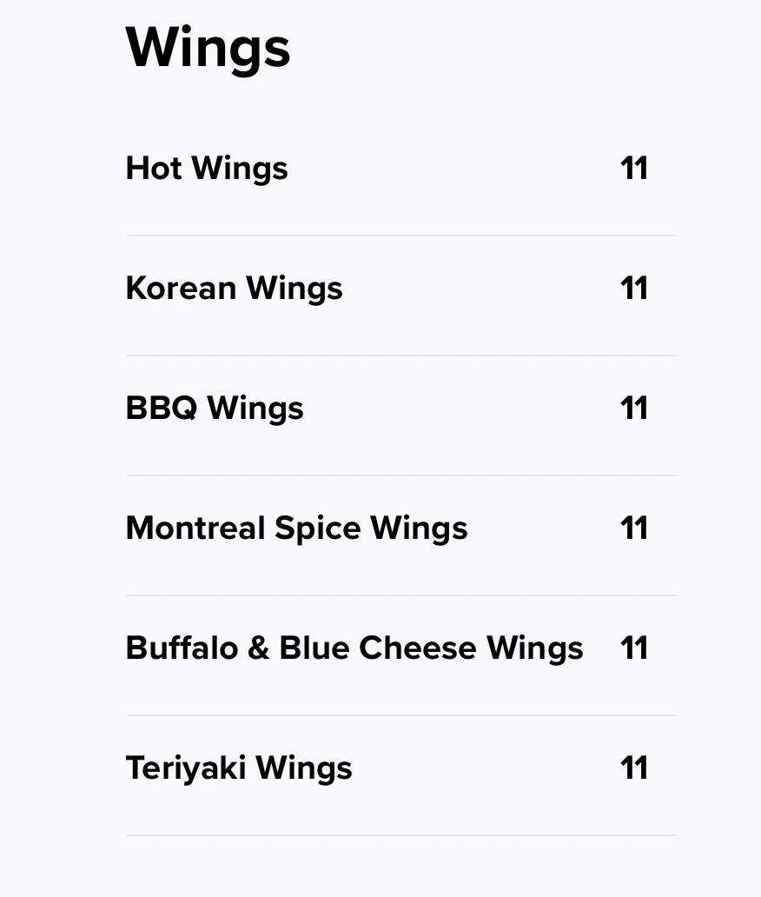Click the price 11 beside Hot Wings
The image size is (761, 897).
pyautogui.click(x=634, y=168)
